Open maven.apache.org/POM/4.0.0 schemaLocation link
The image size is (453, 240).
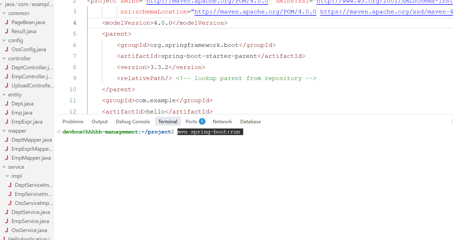tap(255, 12)
